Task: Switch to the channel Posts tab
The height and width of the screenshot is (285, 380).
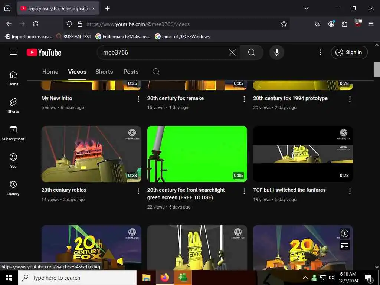Action: tap(131, 72)
